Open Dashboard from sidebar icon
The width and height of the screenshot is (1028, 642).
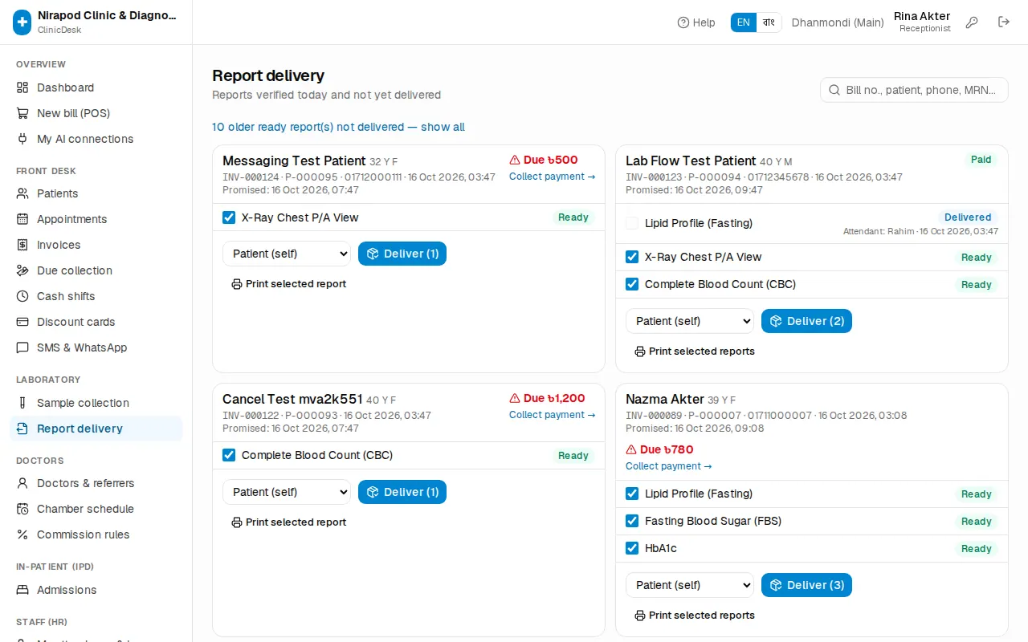pyautogui.click(x=22, y=87)
